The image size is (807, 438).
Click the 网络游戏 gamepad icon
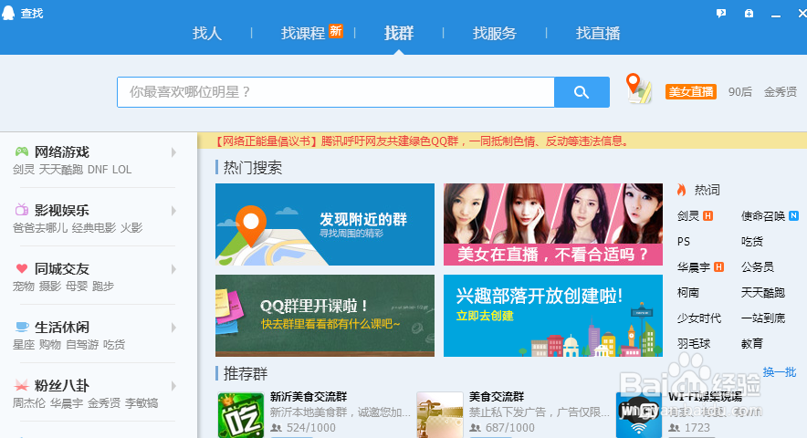[22, 151]
